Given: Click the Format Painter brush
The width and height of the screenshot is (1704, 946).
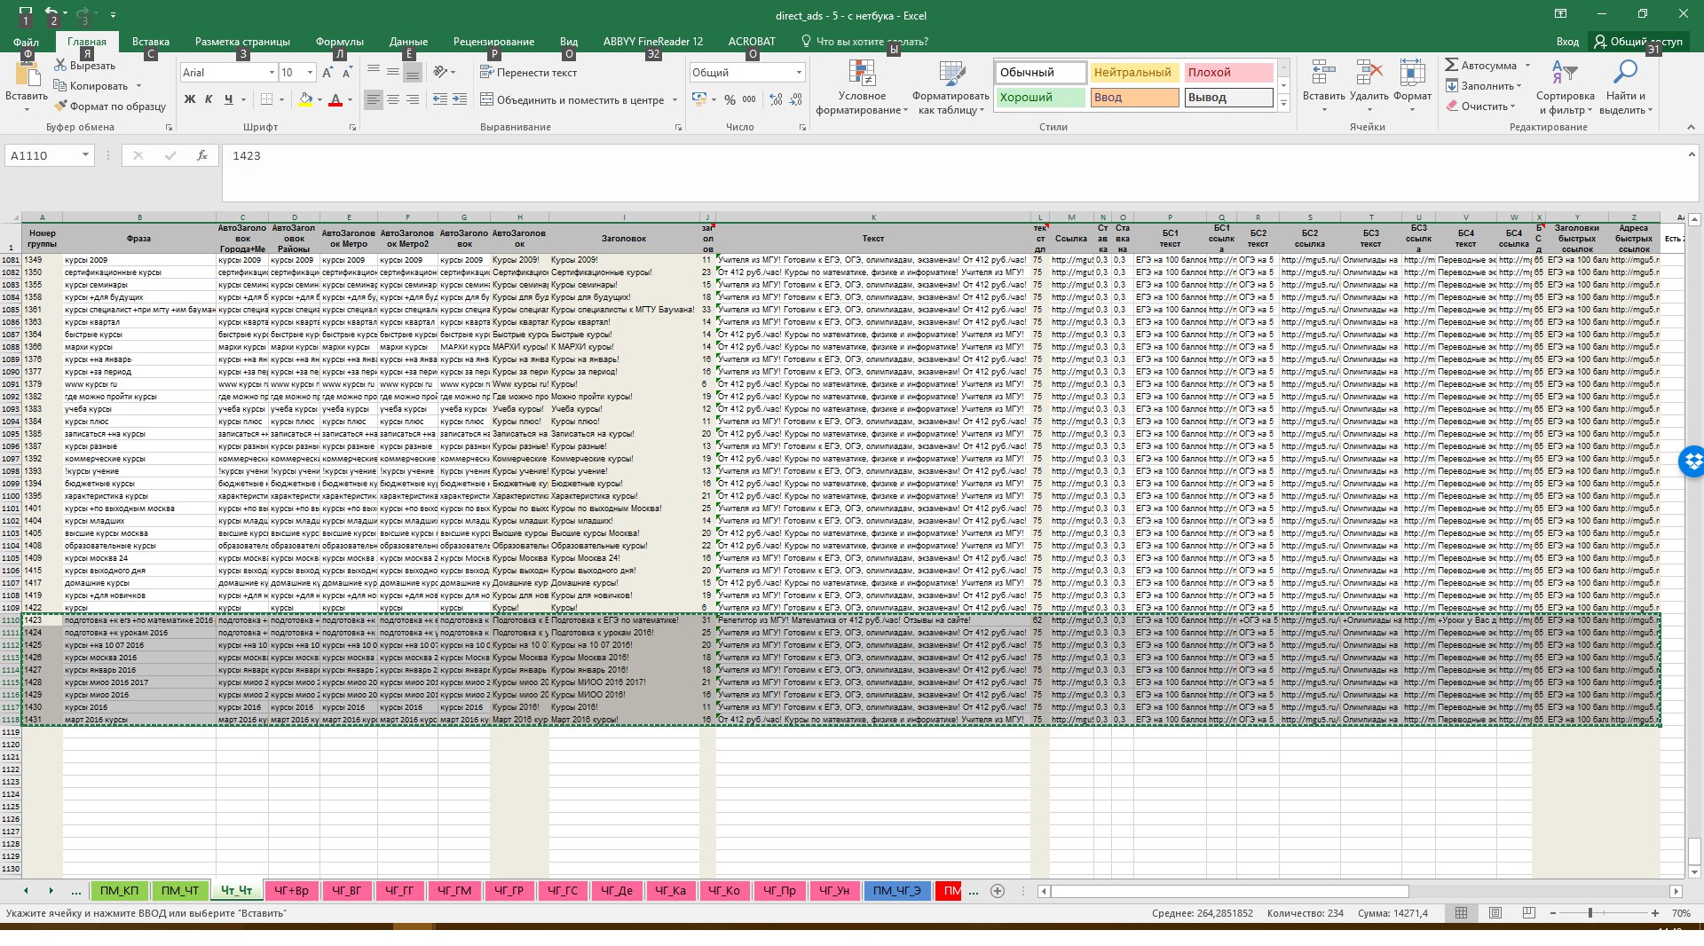Looking at the screenshot, I should pos(61,106).
